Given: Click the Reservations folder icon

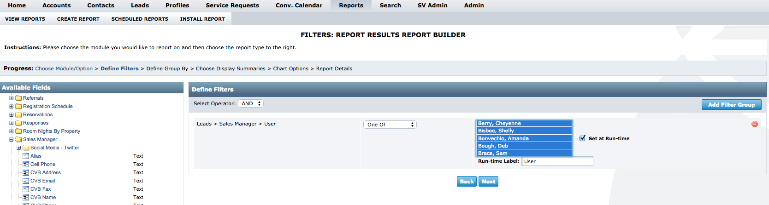Looking at the screenshot, I should pos(18,114).
